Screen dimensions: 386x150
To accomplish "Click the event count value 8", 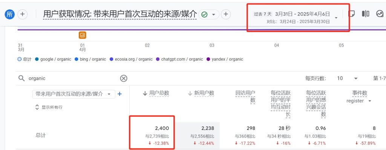I will [x=374, y=128].
